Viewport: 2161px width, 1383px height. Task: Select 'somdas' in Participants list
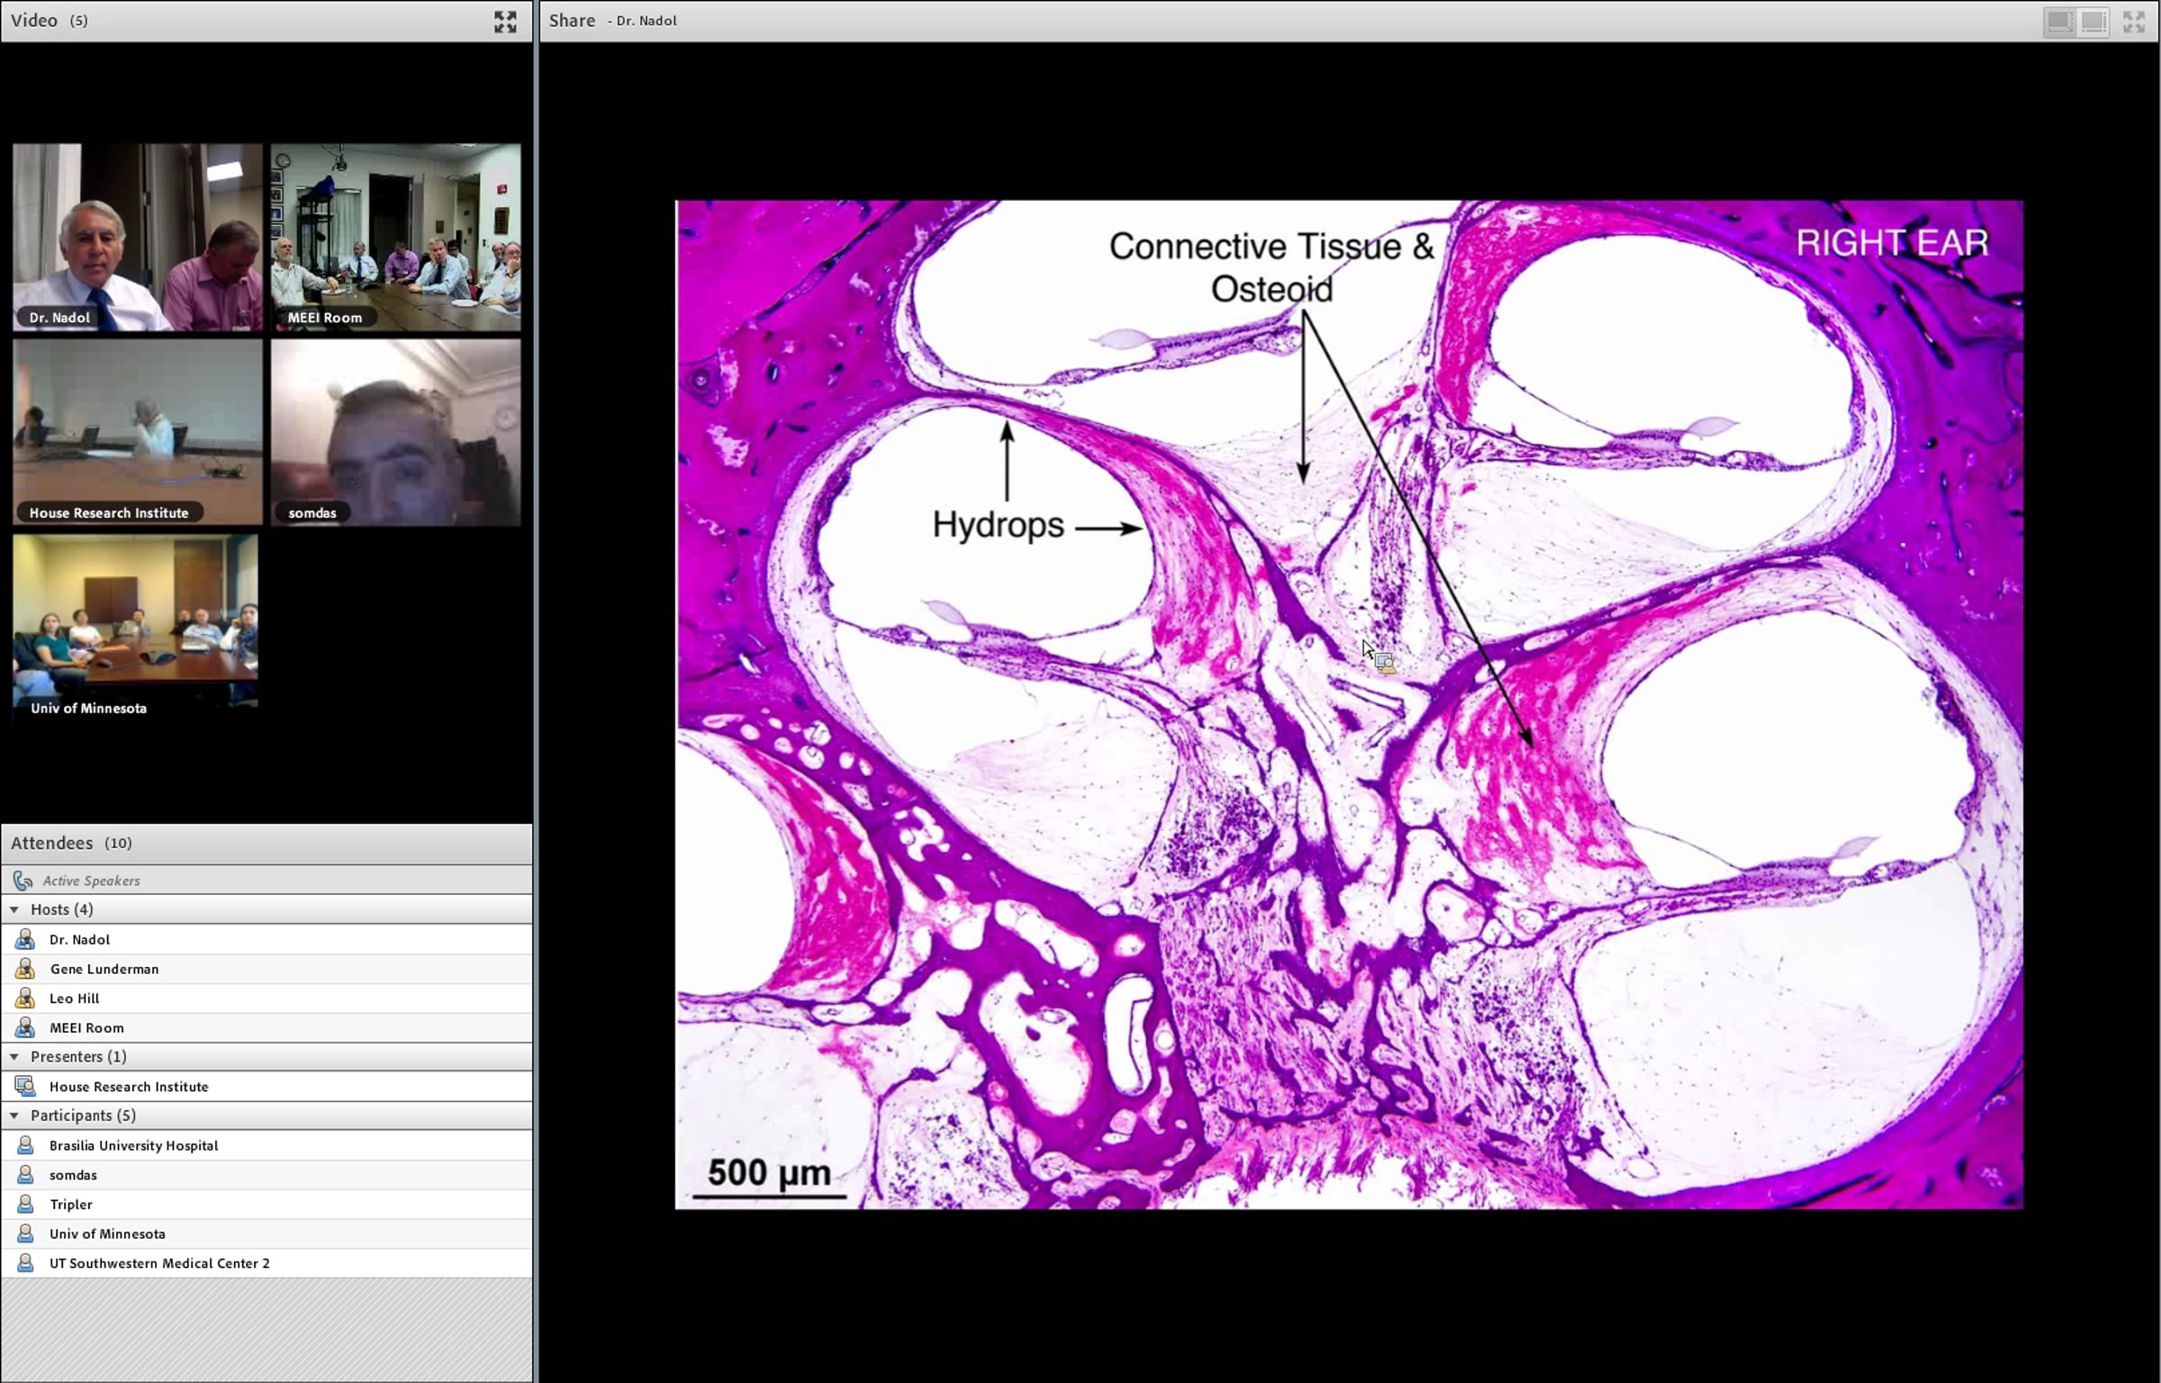[x=73, y=1175]
